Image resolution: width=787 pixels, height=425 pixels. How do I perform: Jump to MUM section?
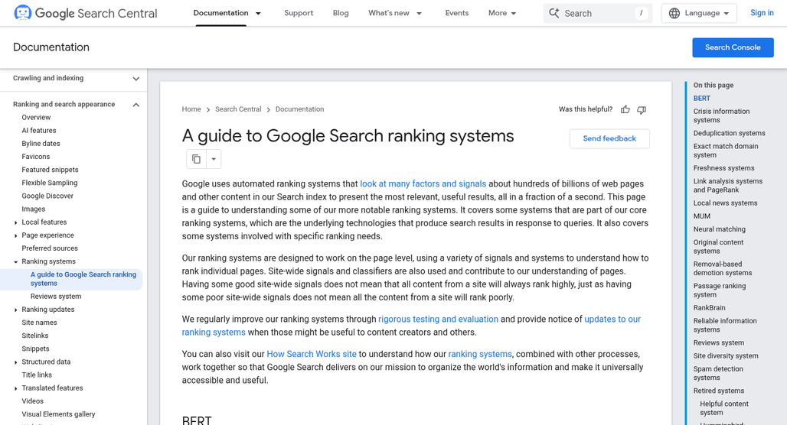click(x=702, y=216)
